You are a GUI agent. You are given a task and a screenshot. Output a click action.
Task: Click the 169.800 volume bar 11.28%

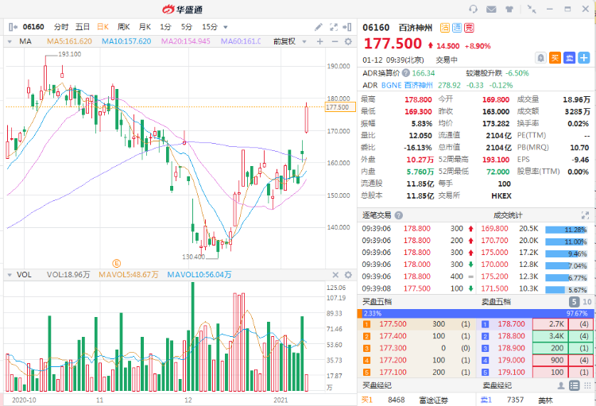pyautogui.click(x=566, y=230)
